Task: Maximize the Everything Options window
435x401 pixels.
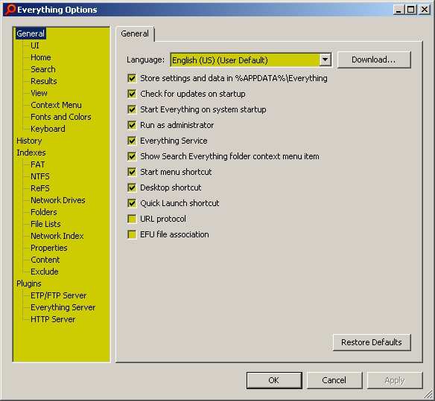Action: pyautogui.click(x=411, y=10)
